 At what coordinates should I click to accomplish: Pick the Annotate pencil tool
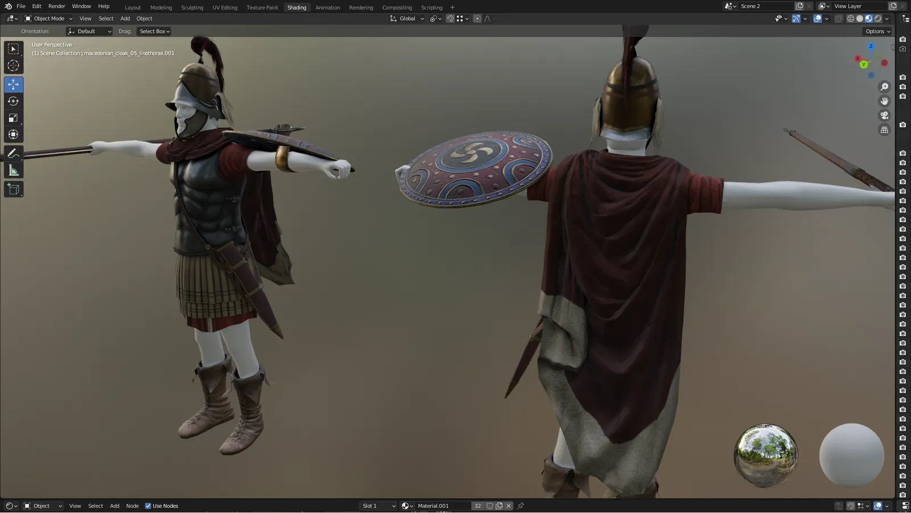tap(13, 153)
